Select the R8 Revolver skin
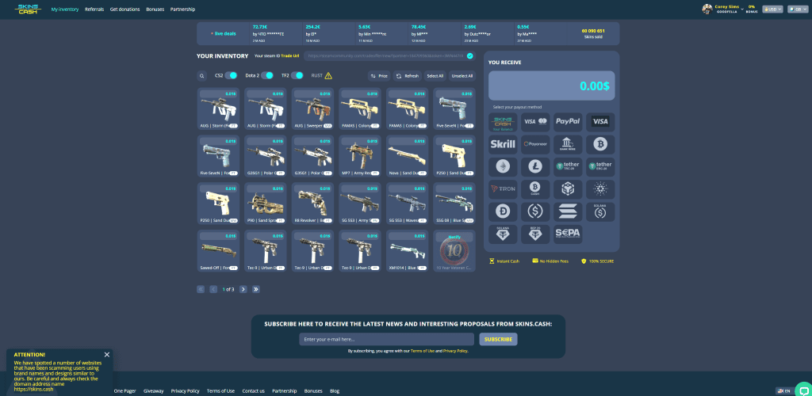Screen dimensions: 812x396 pyautogui.click(x=312, y=204)
